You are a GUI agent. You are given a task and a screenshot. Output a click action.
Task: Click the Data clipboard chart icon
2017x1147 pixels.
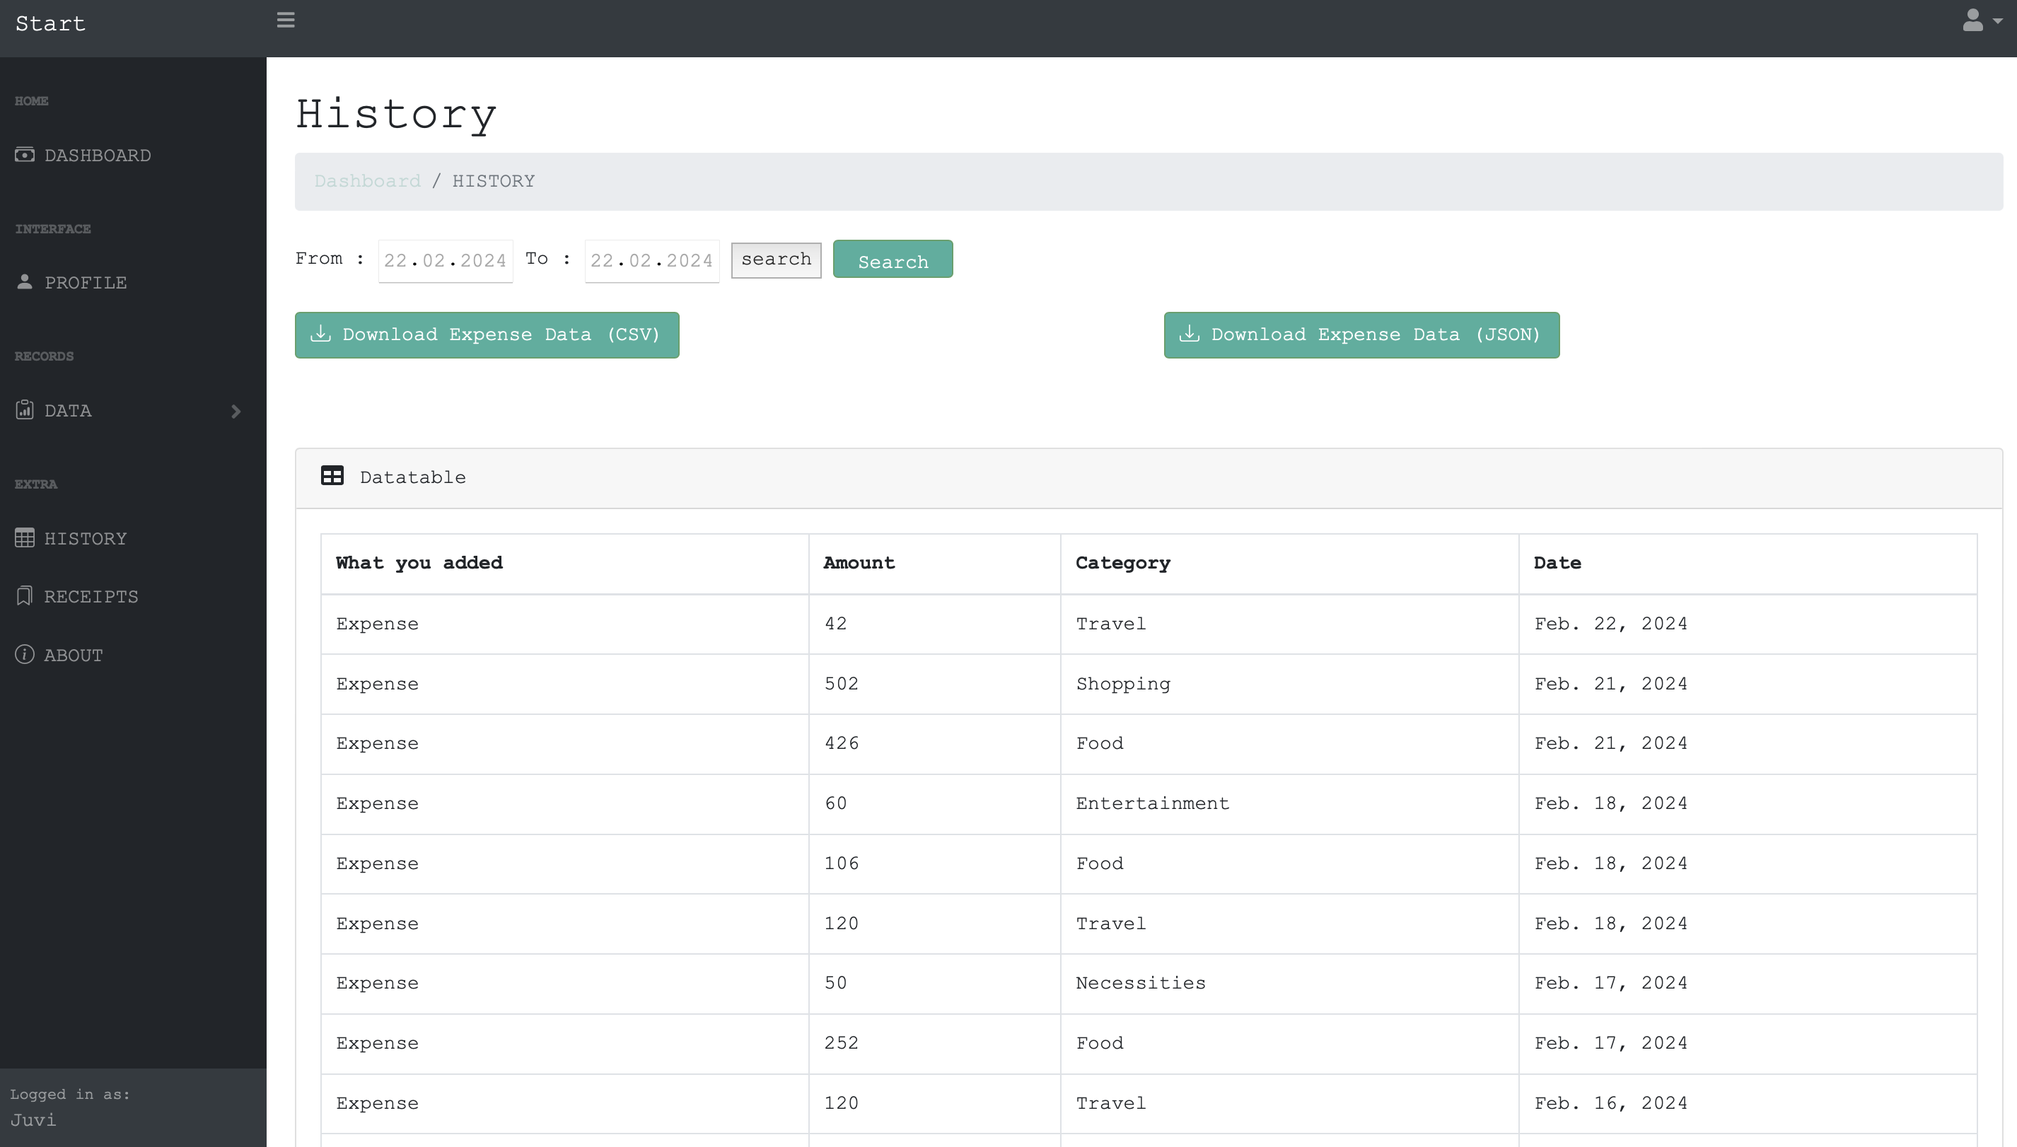click(x=25, y=409)
